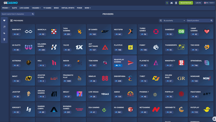Open the favorites heart sidebar icon
216x122 pixels.
4,21
